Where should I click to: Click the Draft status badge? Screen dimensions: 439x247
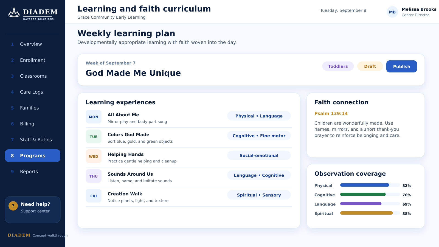(370, 66)
